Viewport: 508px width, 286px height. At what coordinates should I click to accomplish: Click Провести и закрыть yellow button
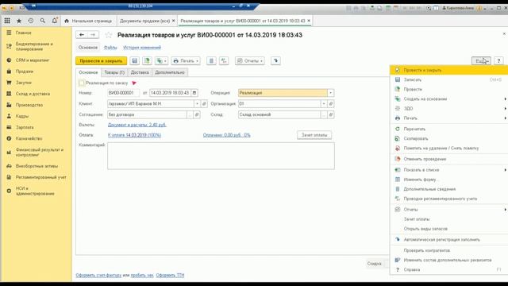coord(101,60)
